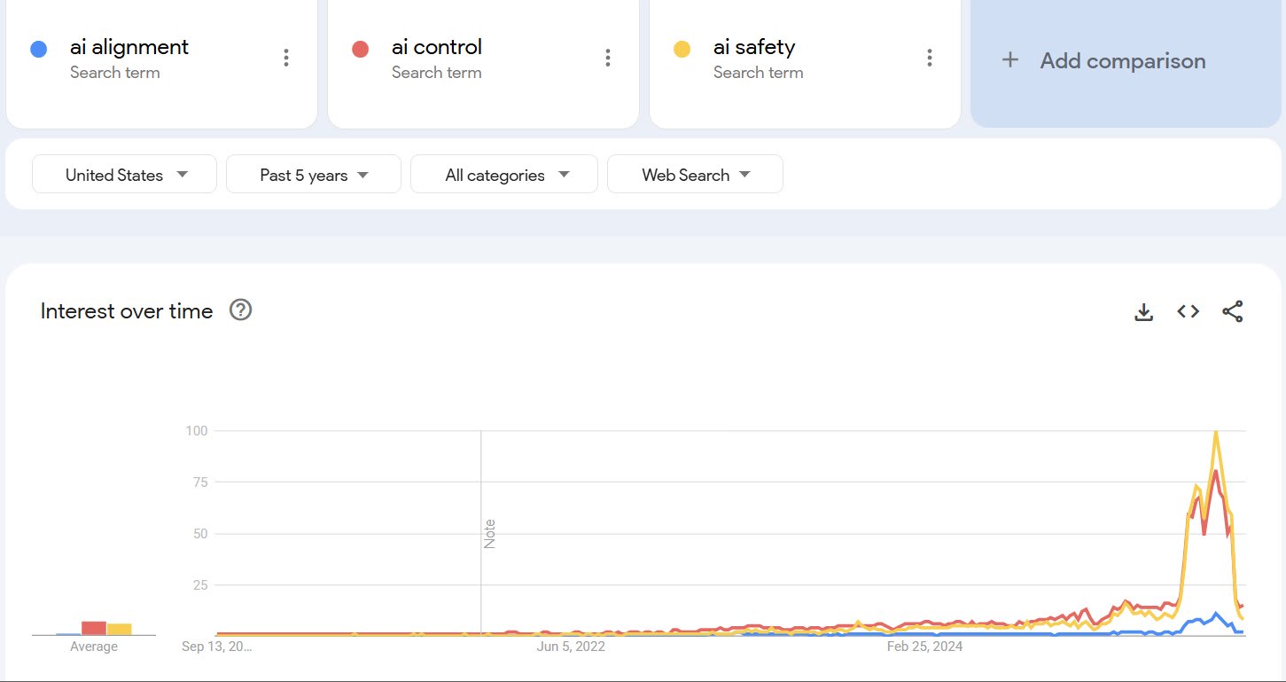
Task: Edit the ai alignment search term
Action: click(x=129, y=47)
